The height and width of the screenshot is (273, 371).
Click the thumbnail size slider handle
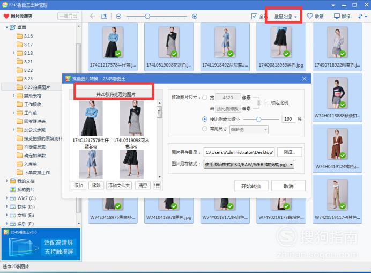pyautogui.click(x=147, y=16)
